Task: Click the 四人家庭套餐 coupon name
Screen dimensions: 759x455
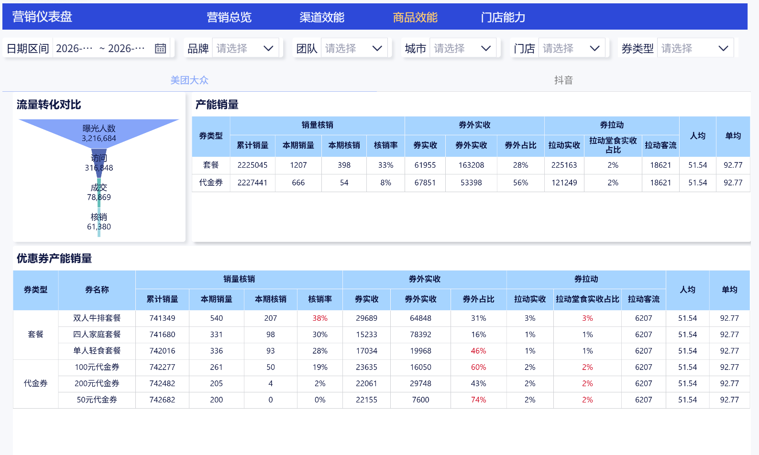Action: (x=97, y=335)
